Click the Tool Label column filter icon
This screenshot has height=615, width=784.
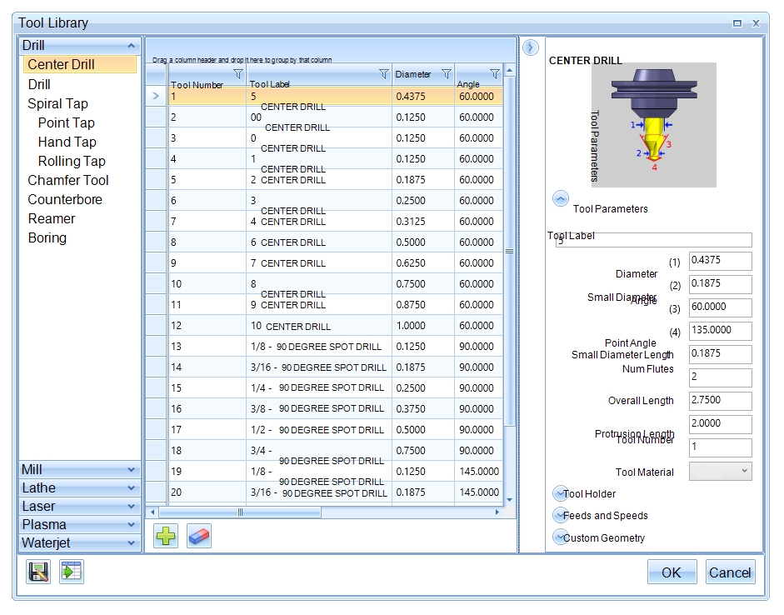pyautogui.click(x=383, y=74)
